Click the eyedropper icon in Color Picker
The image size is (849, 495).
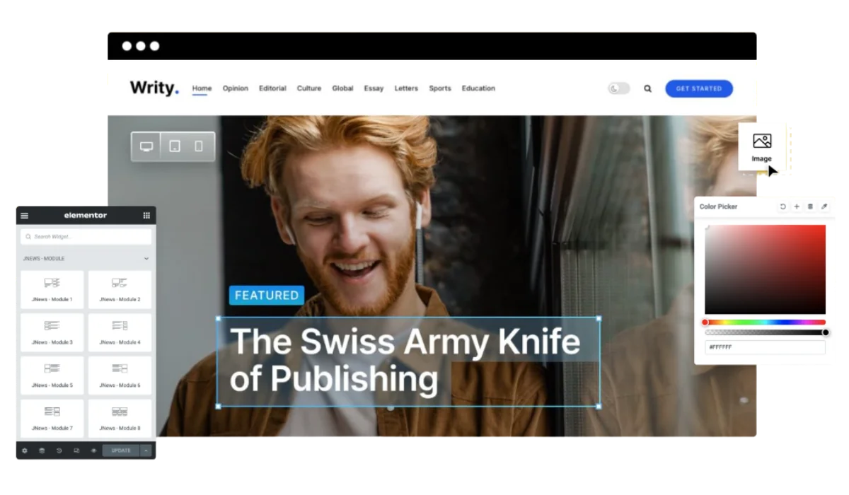coord(824,206)
